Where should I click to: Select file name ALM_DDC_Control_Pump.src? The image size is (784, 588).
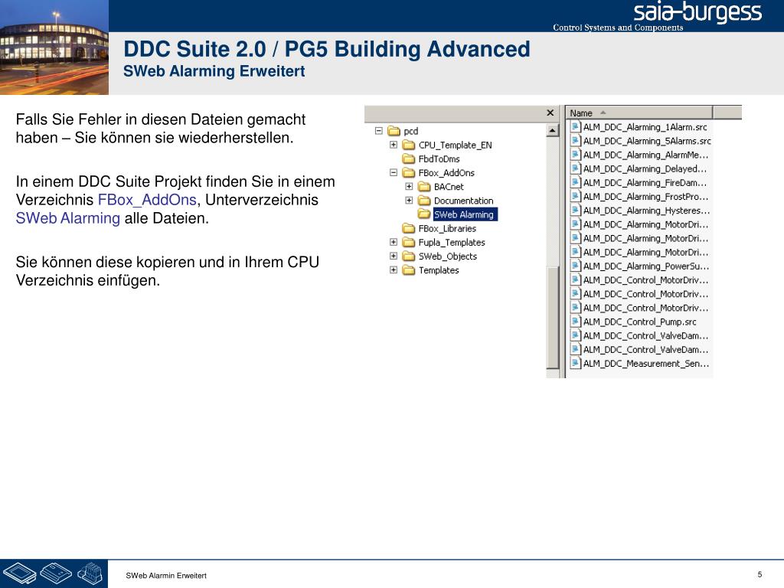(639, 322)
